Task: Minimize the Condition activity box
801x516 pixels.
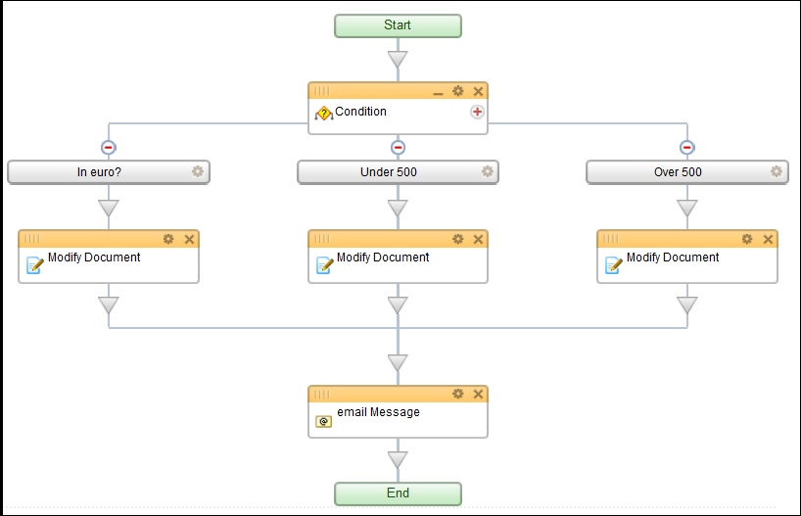Action: click(438, 93)
